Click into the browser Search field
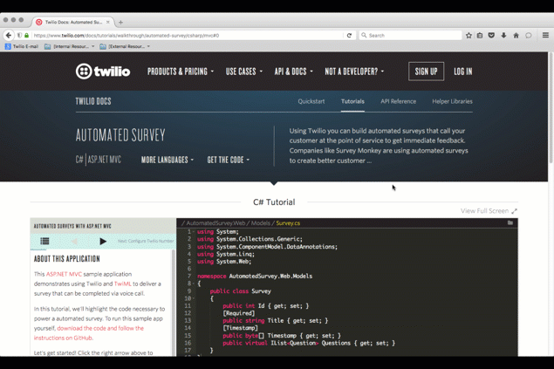554x369 pixels. (x=410, y=35)
